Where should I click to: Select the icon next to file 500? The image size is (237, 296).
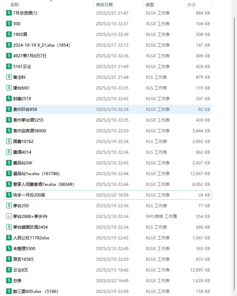click(x=9, y=23)
